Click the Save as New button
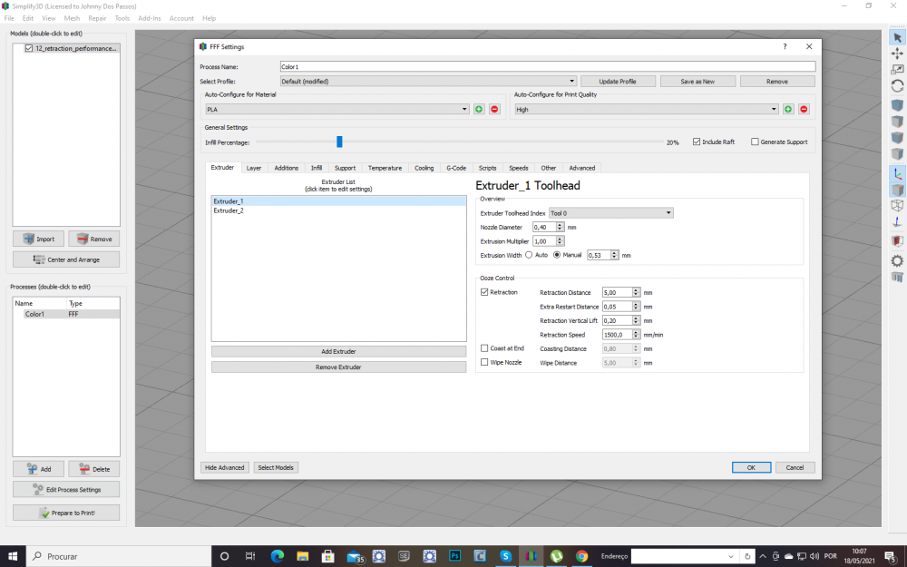Image resolution: width=907 pixels, height=567 pixels. [697, 82]
